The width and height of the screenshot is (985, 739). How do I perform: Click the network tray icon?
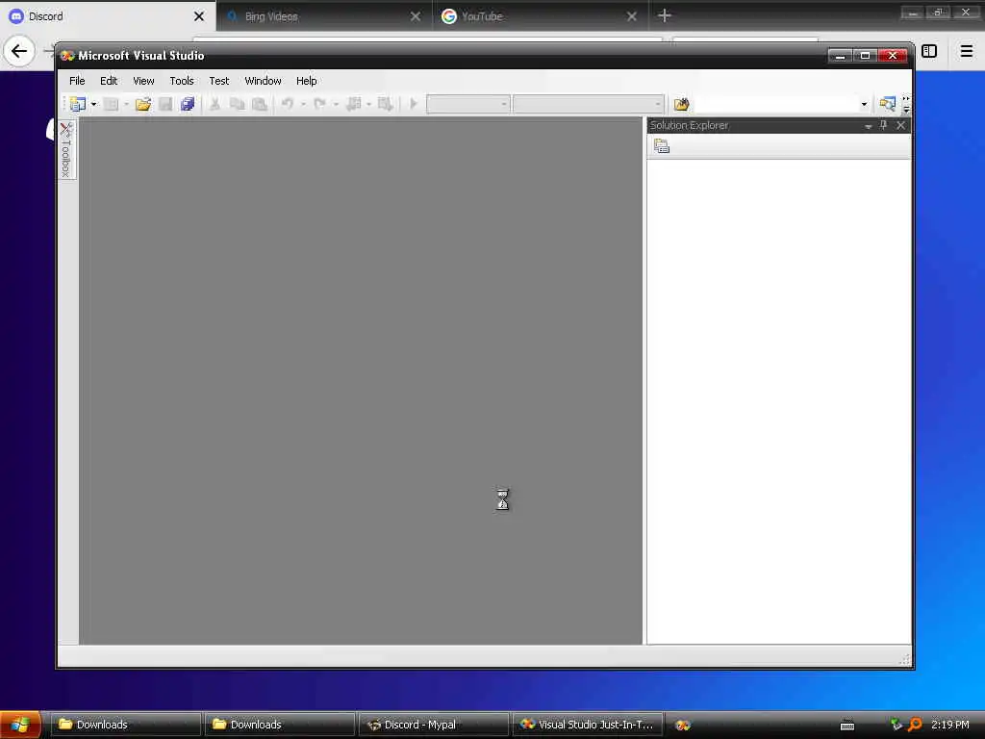click(x=897, y=725)
